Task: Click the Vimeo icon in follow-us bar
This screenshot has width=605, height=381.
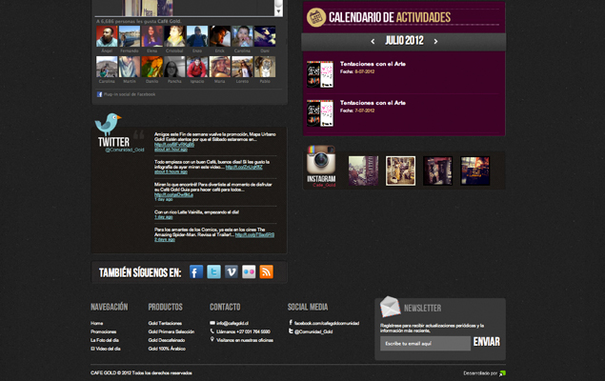Action: pos(232,272)
